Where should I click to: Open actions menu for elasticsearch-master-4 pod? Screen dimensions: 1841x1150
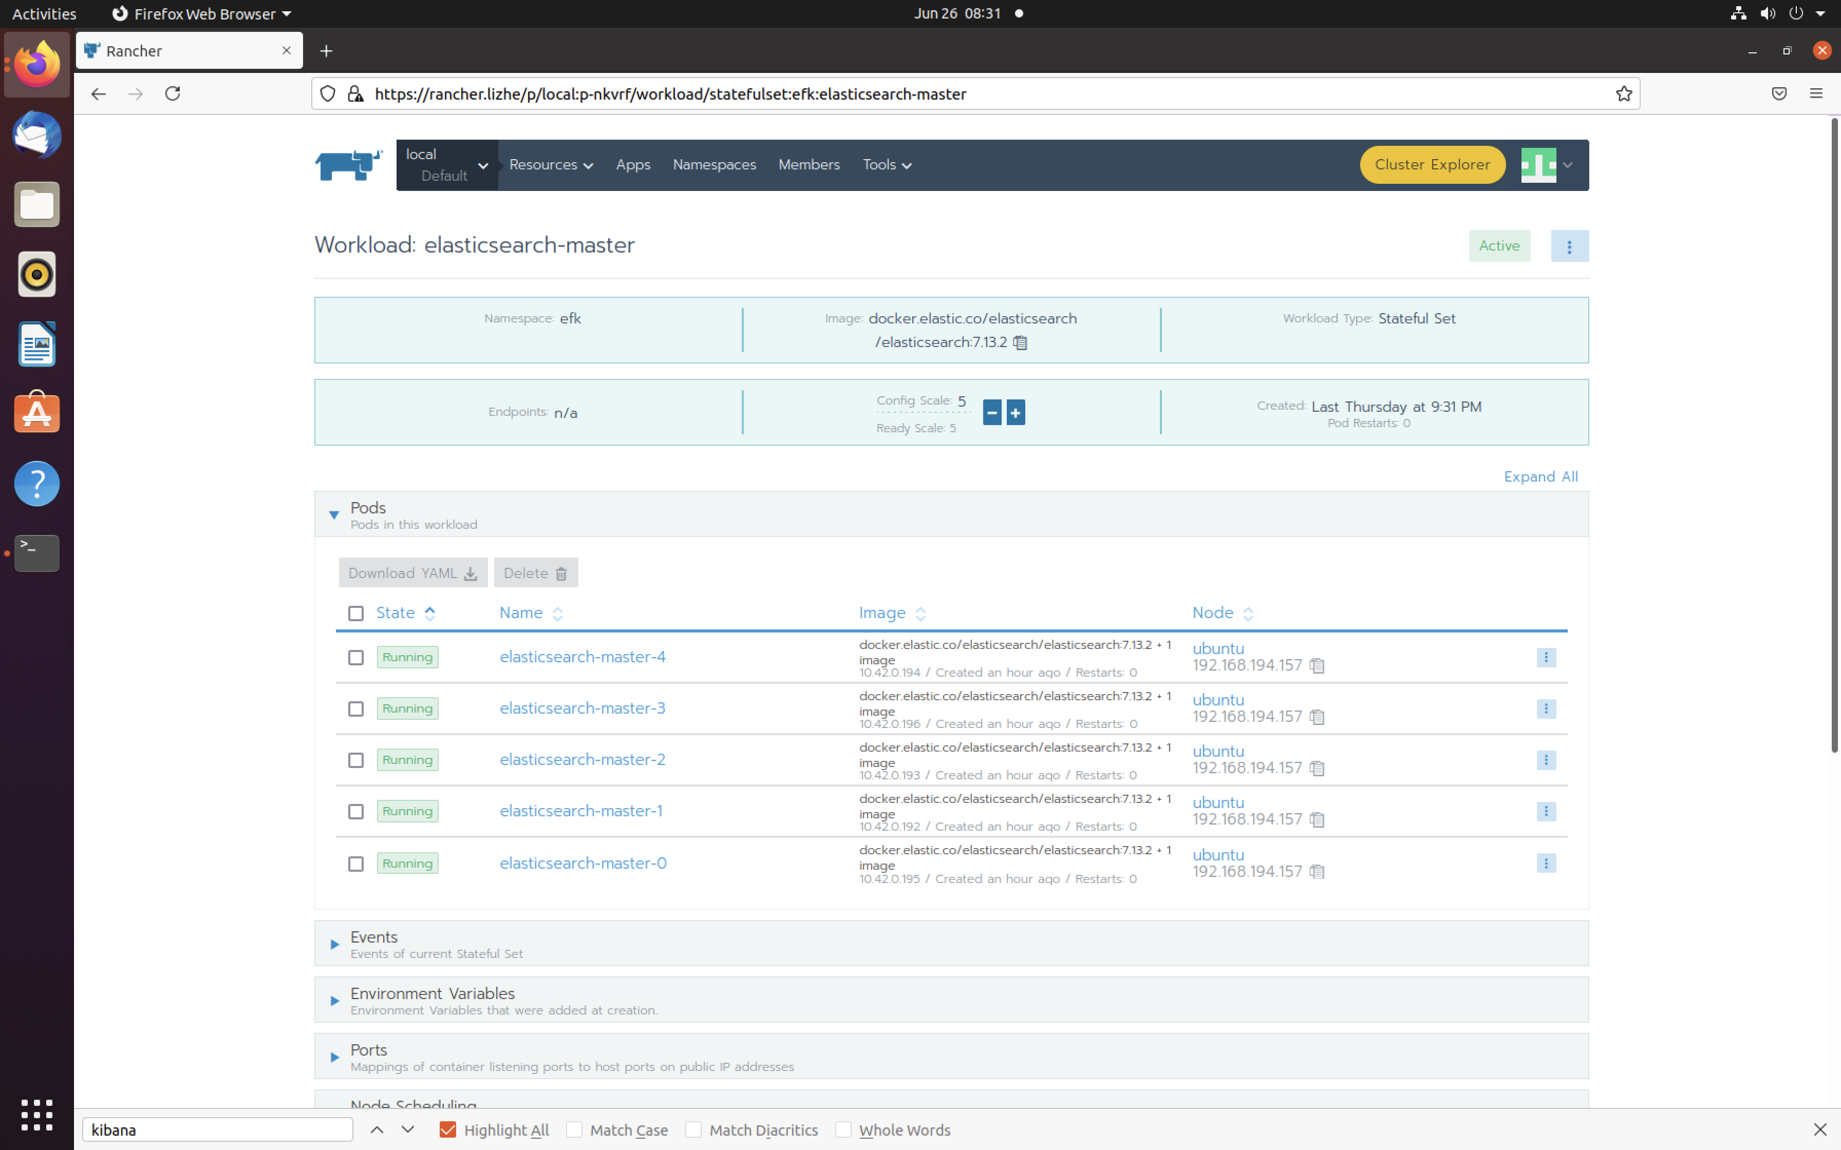(x=1546, y=657)
